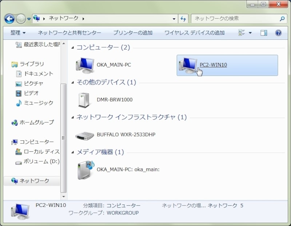This screenshot has height=226, width=291.
Task: Toggle the preview pane icon
Action: (x=264, y=33)
